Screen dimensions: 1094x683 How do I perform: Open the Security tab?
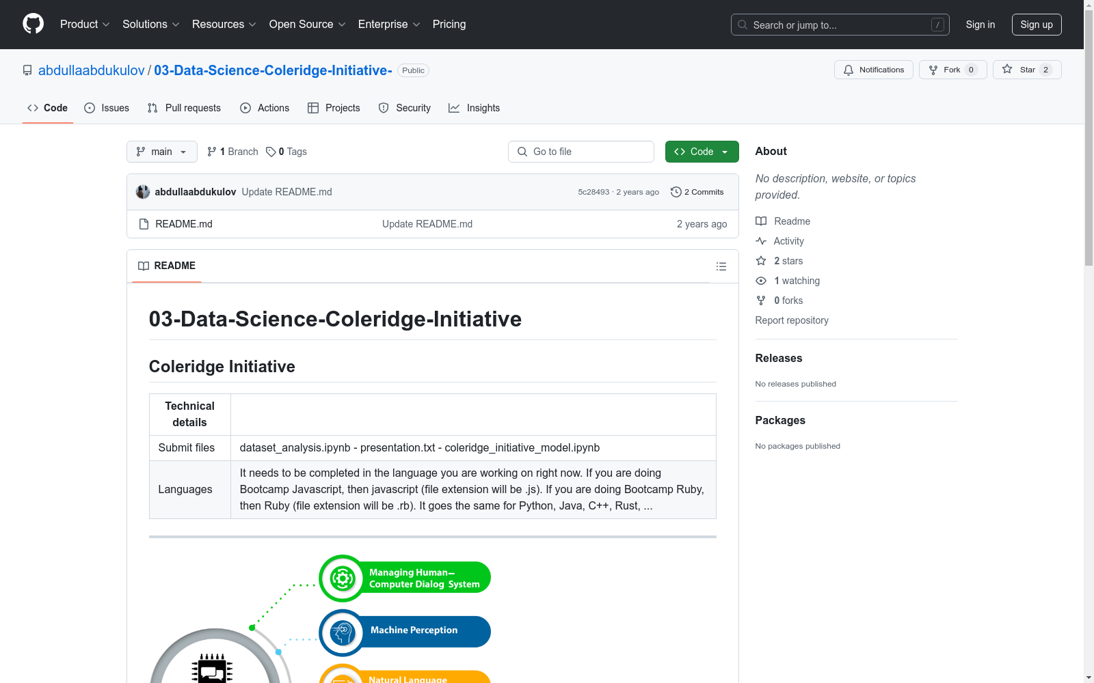coord(405,108)
